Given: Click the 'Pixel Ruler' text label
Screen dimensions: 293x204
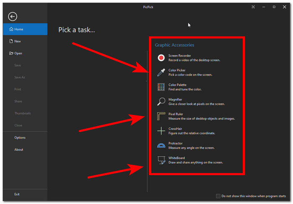Looking at the screenshot, I should 176,114.
